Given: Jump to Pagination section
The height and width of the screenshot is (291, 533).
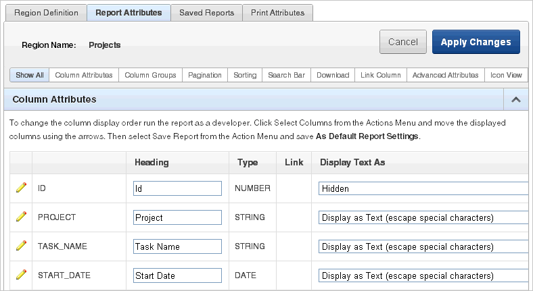Looking at the screenshot, I should 205,76.
